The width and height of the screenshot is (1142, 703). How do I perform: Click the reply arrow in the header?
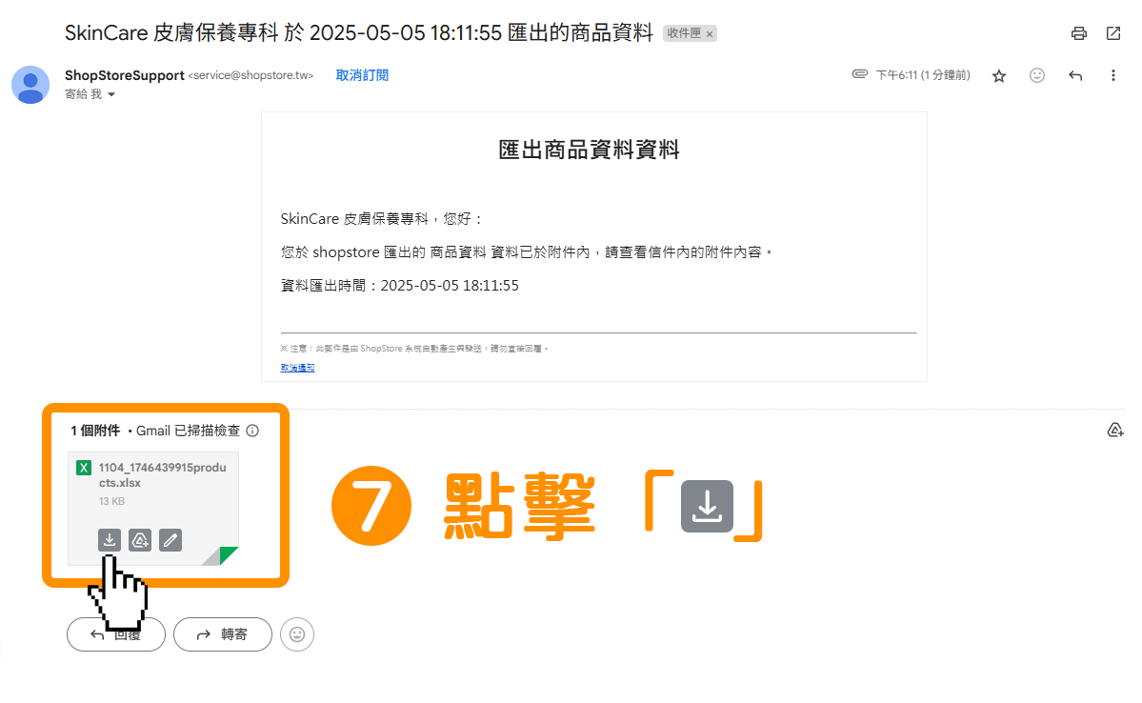click(1075, 76)
